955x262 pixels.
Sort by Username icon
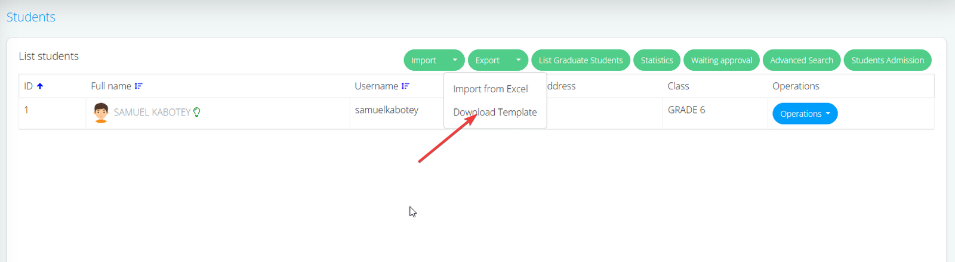pyautogui.click(x=405, y=86)
